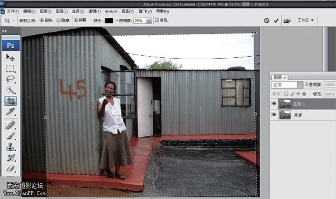The width and height of the screenshot is (336, 199).
Task: Select the Clone Stamp tool
Action: [10, 147]
